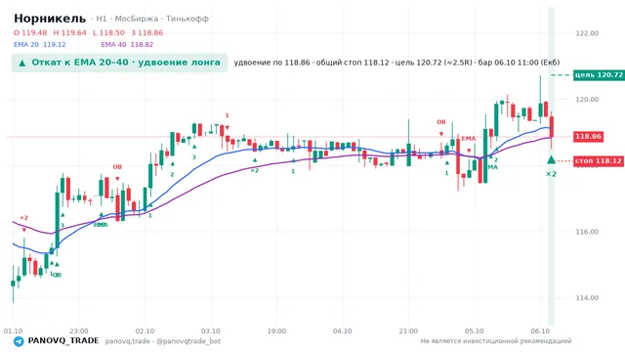The image size is (625, 352).
Task: Click the 21:00 time axis label
Action: tap(408, 331)
